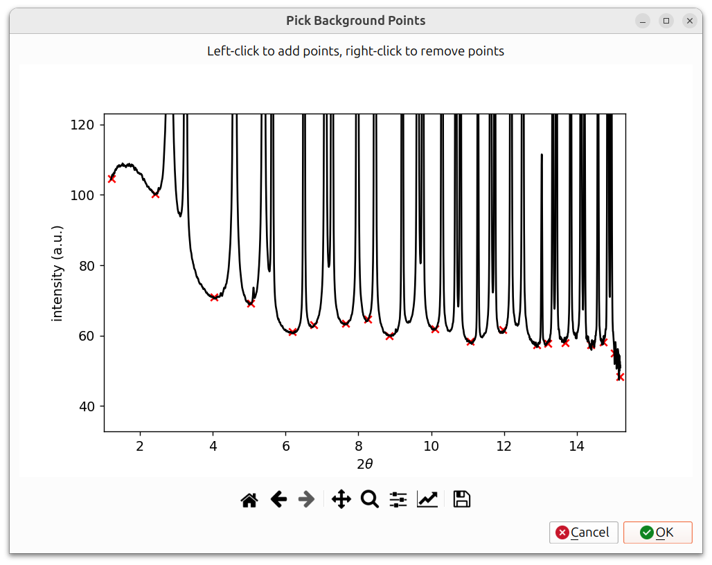Click the red background marker near 2θ 13.7
Image resolution: width=712 pixels, height=565 pixels.
[565, 343]
